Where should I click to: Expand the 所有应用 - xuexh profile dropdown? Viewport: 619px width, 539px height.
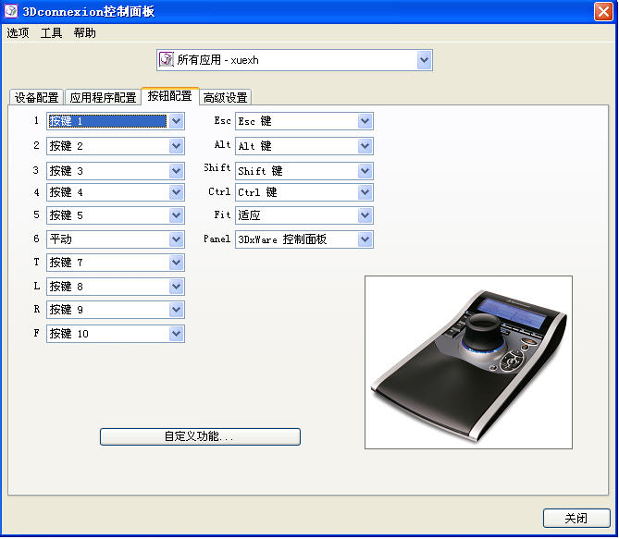click(424, 60)
